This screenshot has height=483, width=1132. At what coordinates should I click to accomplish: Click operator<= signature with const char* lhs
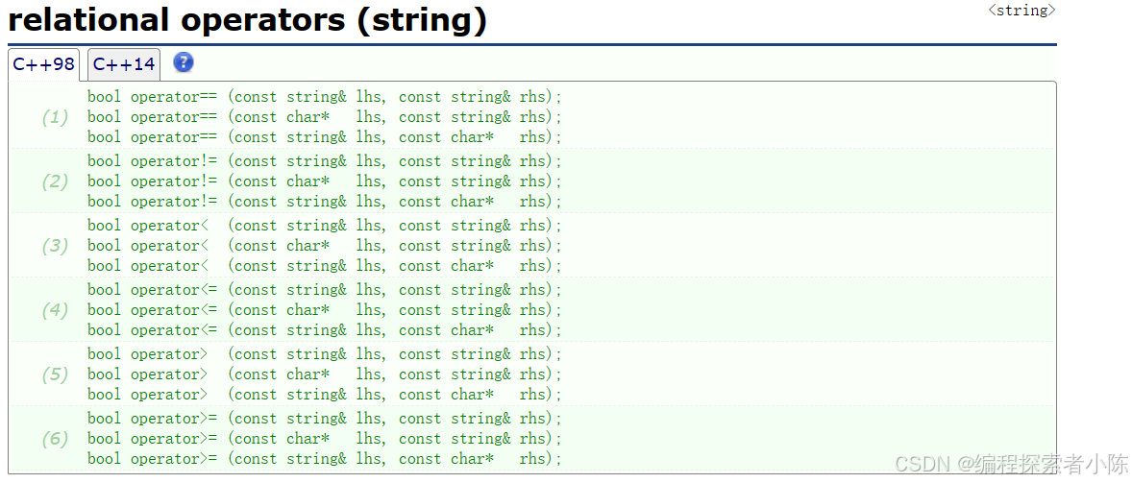click(324, 310)
